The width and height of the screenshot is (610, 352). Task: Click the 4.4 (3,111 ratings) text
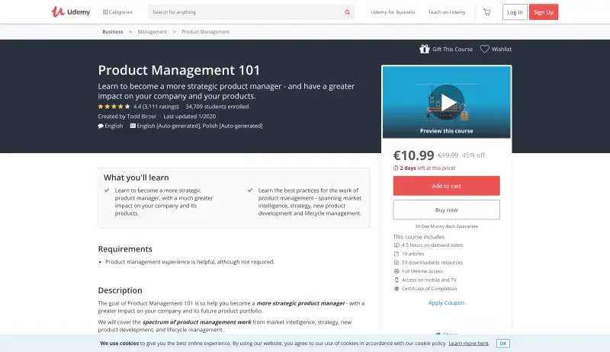tap(156, 107)
